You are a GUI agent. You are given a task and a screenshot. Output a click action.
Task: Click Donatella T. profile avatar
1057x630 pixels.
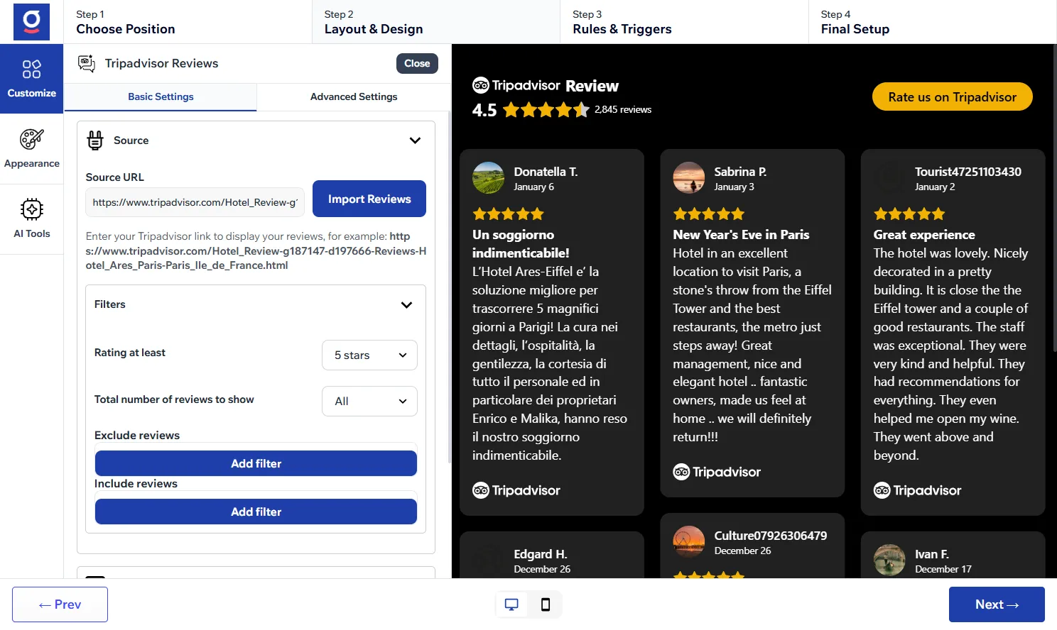[x=488, y=178]
